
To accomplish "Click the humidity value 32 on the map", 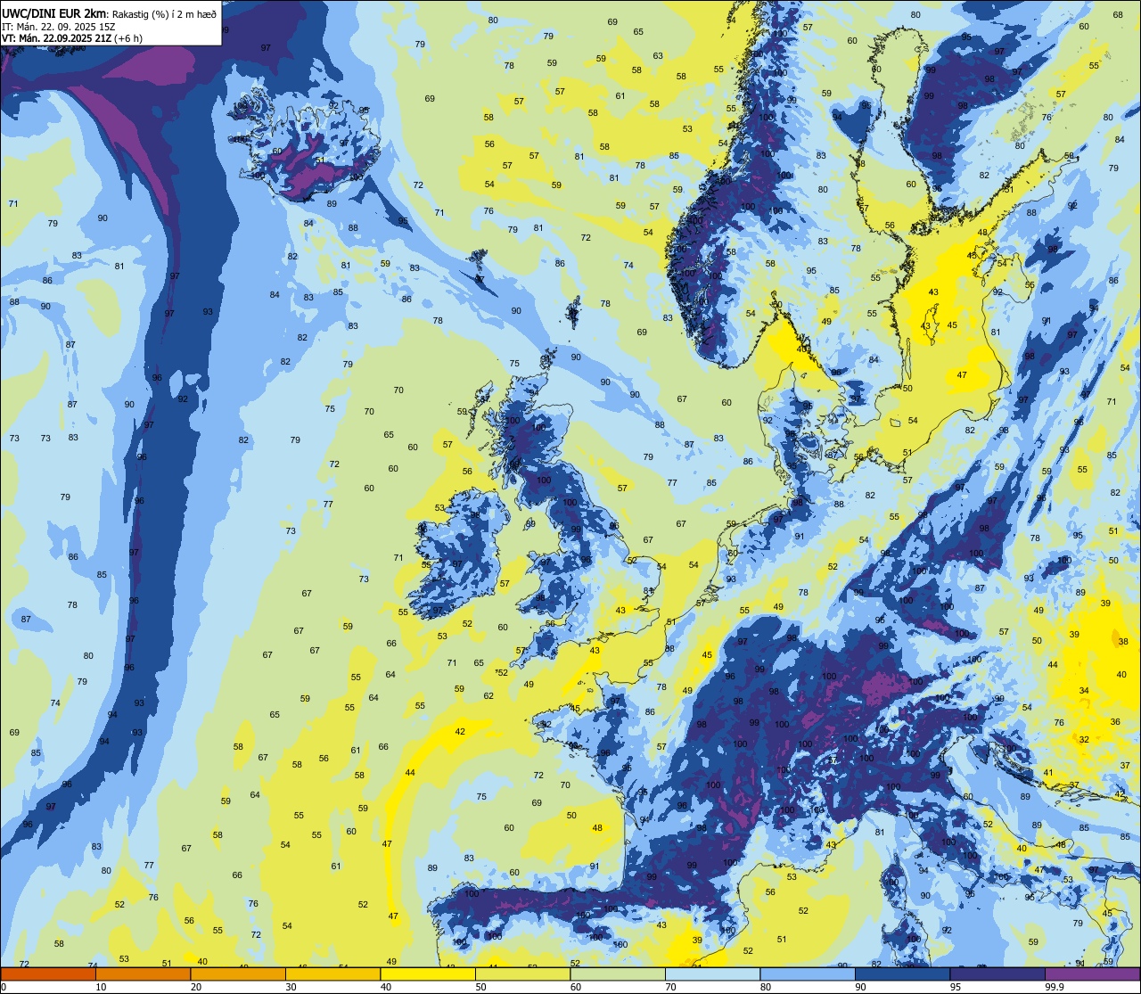I will (x=1084, y=740).
